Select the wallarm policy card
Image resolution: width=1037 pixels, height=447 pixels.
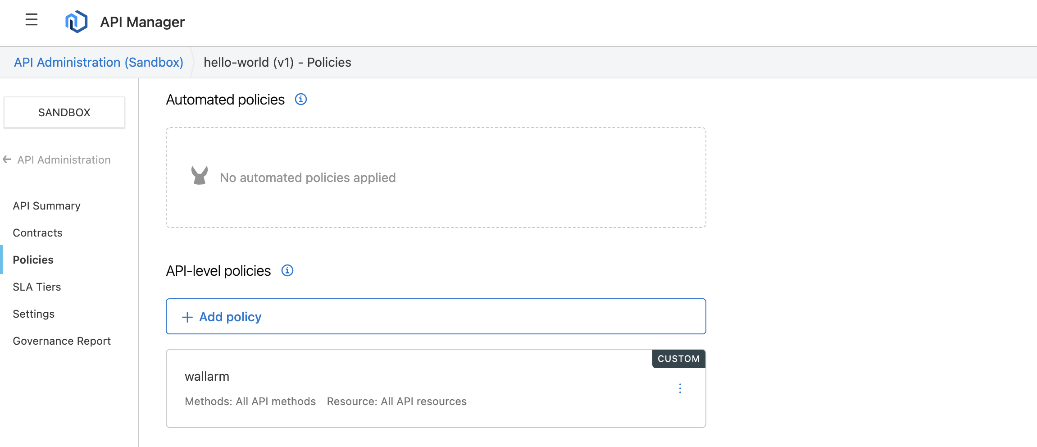pos(405,388)
